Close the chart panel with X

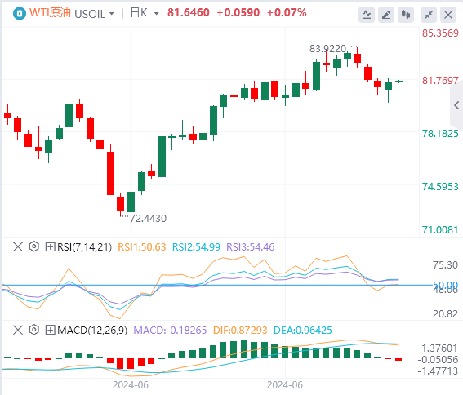(448, 15)
